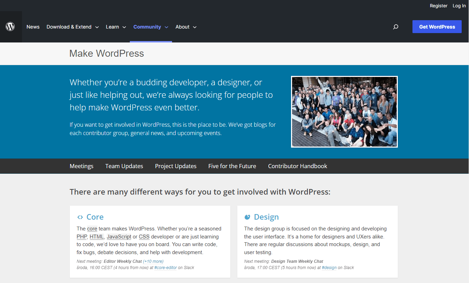Go to the News menu item
Viewport: 469px width, 283px height.
coord(33,27)
